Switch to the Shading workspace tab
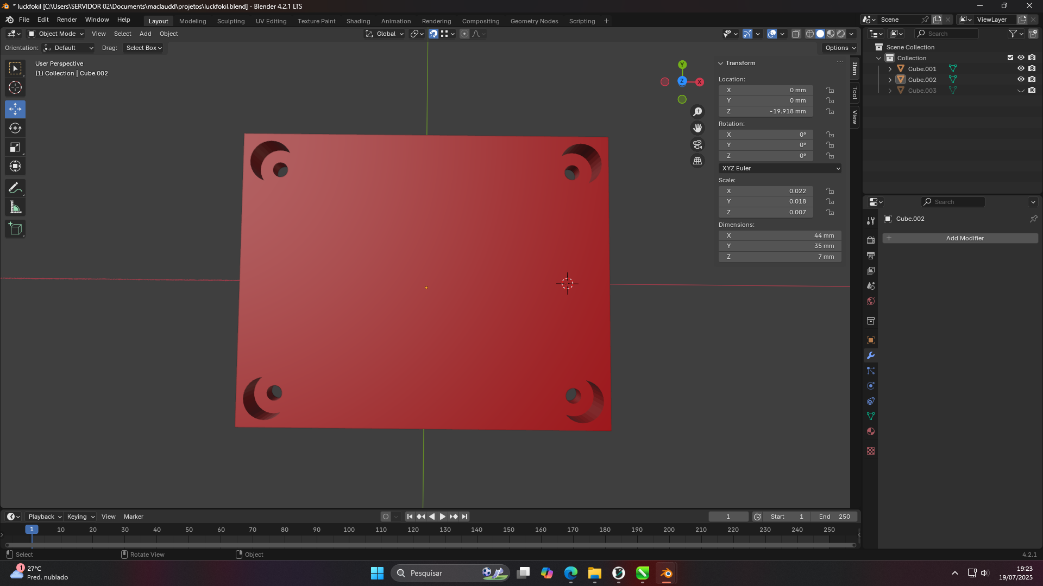This screenshot has height=586, width=1043. point(358,21)
